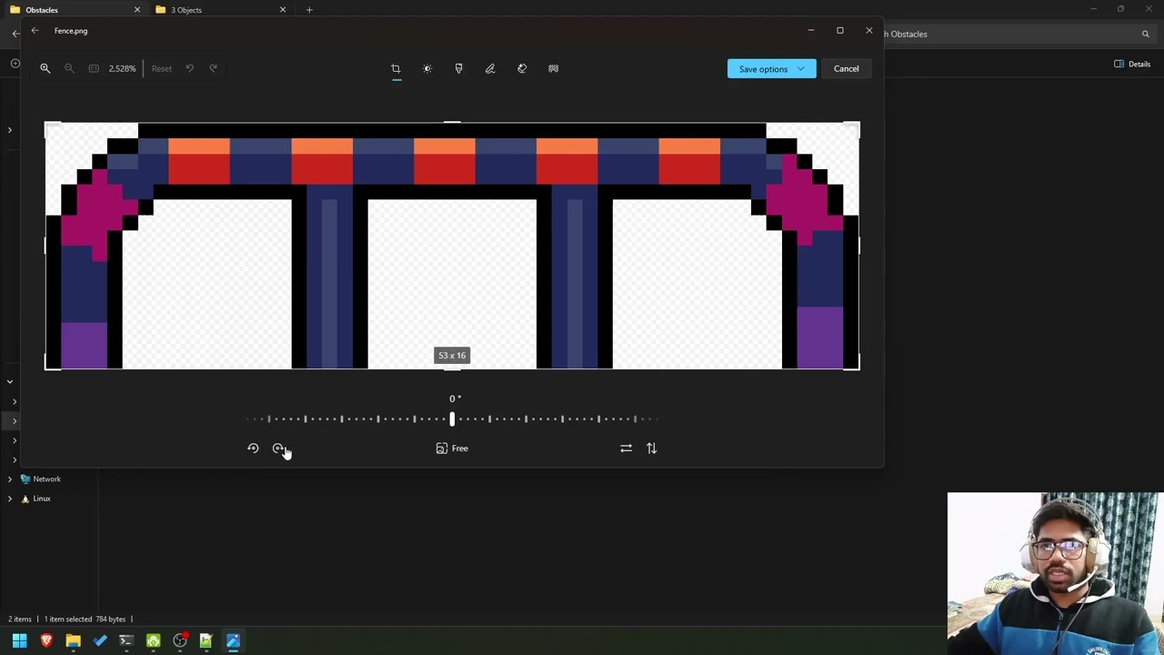
Task: Click the Search Obstacles field
Action: [x=1018, y=34]
